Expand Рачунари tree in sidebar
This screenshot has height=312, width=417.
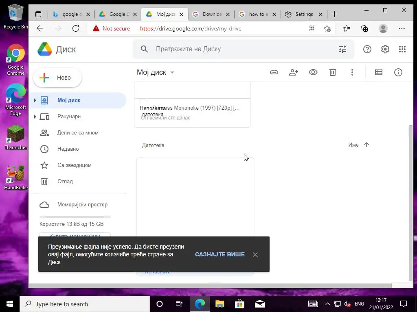(35, 117)
